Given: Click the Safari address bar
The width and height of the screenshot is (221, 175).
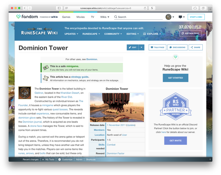Looking at the screenshot, I should 105,8.
